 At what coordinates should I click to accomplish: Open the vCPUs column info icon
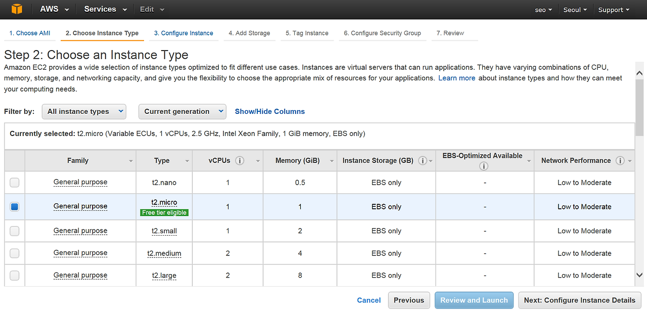(x=240, y=161)
